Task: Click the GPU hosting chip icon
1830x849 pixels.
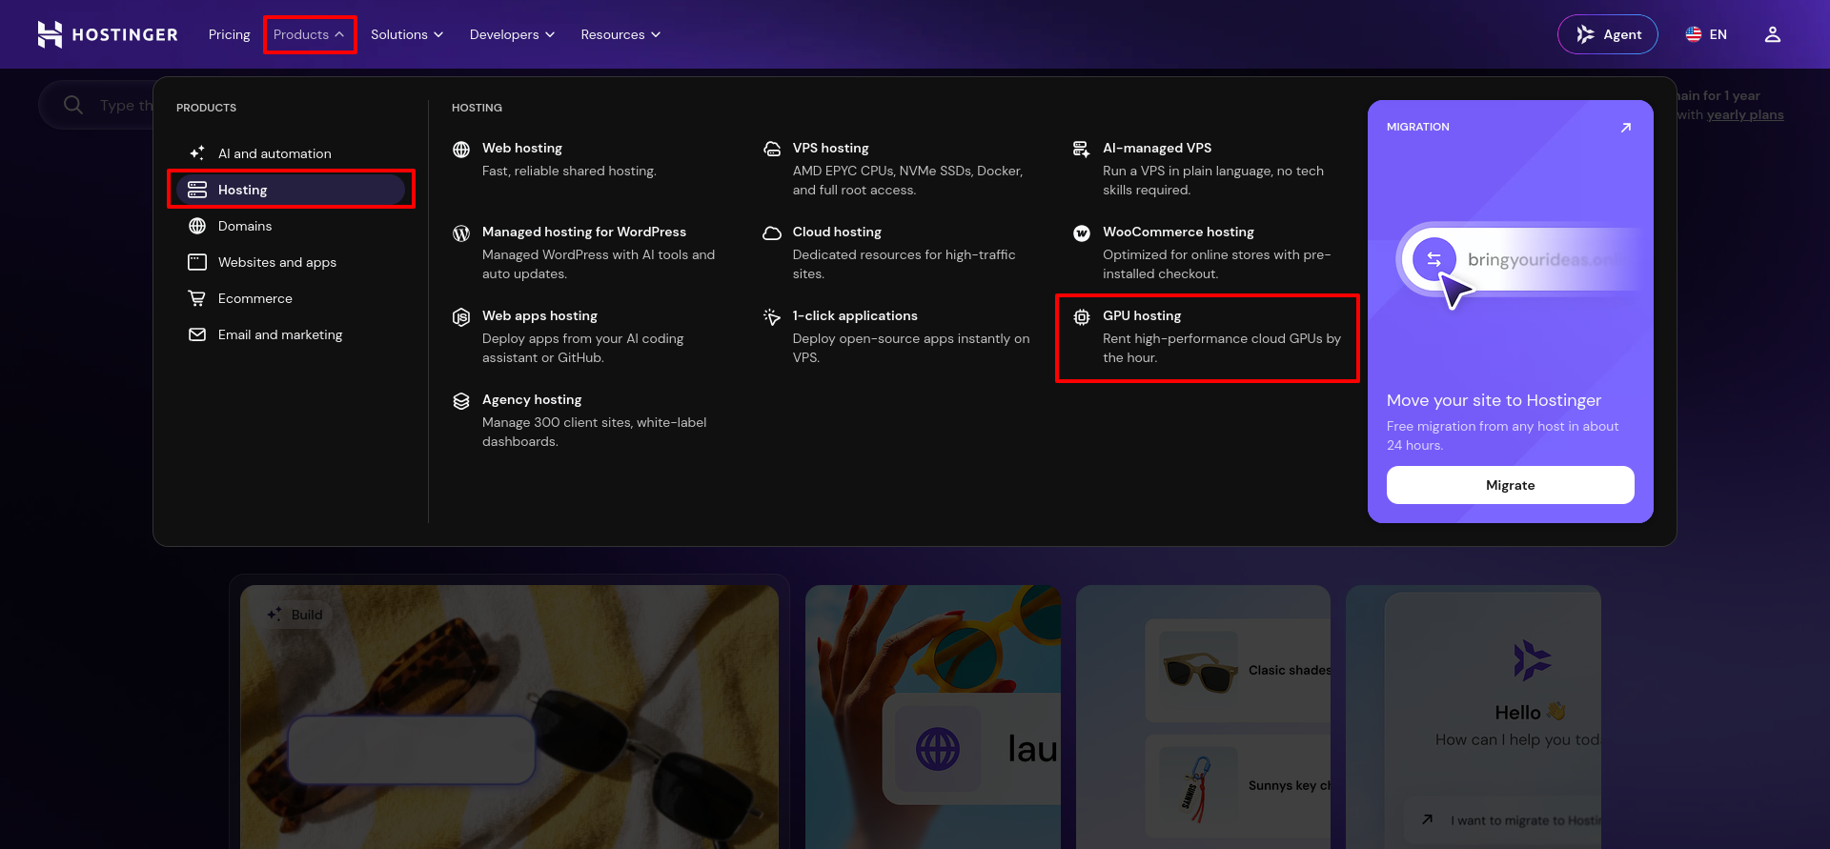Action: 1082,317
